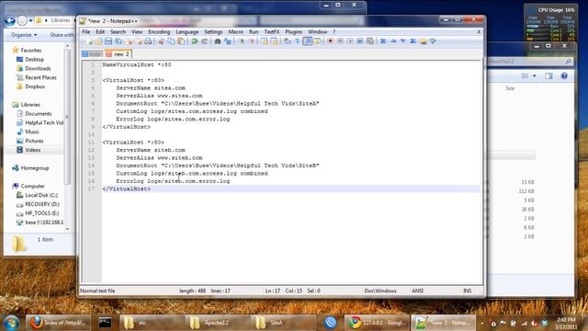Screen dimensions: 588x331
Task: Click the Copy toolbar icon
Action: 172,41
